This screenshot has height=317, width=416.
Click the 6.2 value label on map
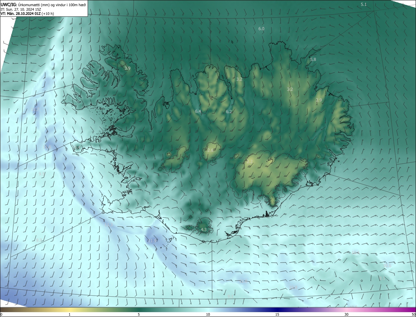229,112
